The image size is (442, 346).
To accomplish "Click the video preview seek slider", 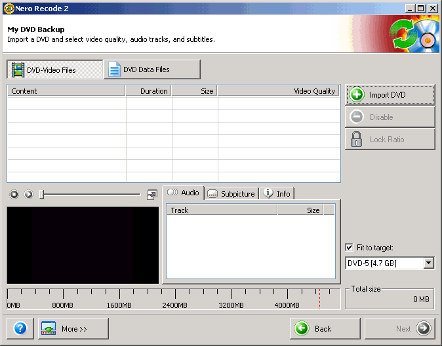I will [x=90, y=194].
